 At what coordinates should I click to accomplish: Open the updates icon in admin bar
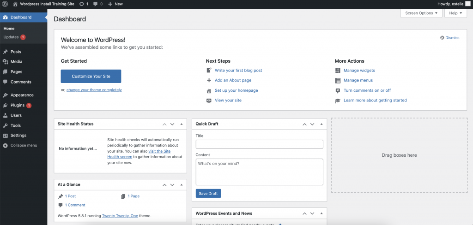point(81,4)
